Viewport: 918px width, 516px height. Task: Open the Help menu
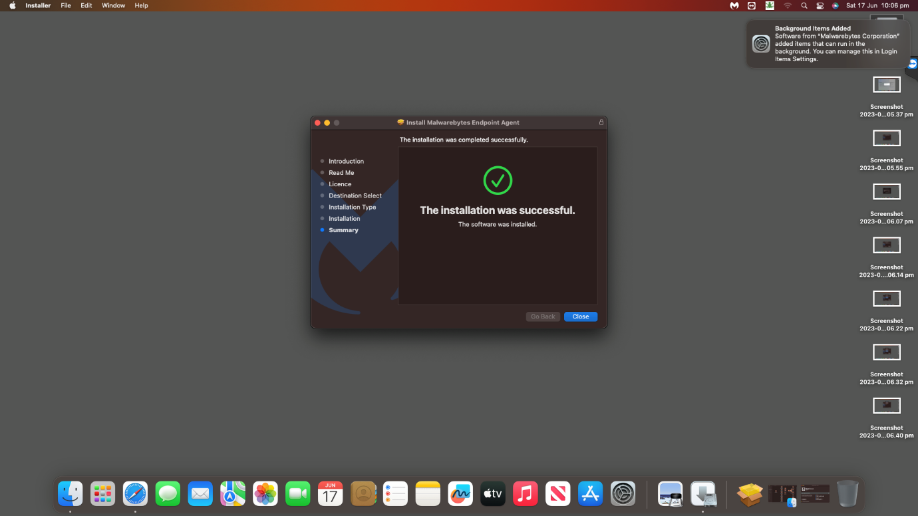[x=141, y=5]
